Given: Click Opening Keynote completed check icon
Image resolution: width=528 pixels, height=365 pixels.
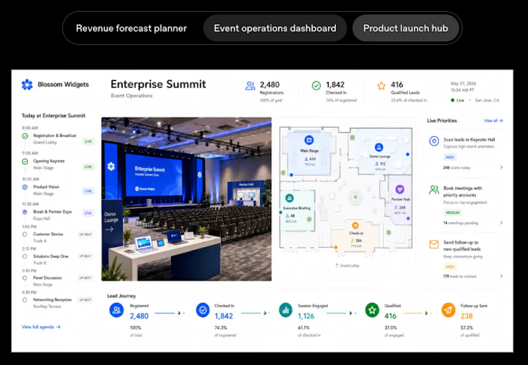Looking at the screenshot, I should click(x=25, y=161).
